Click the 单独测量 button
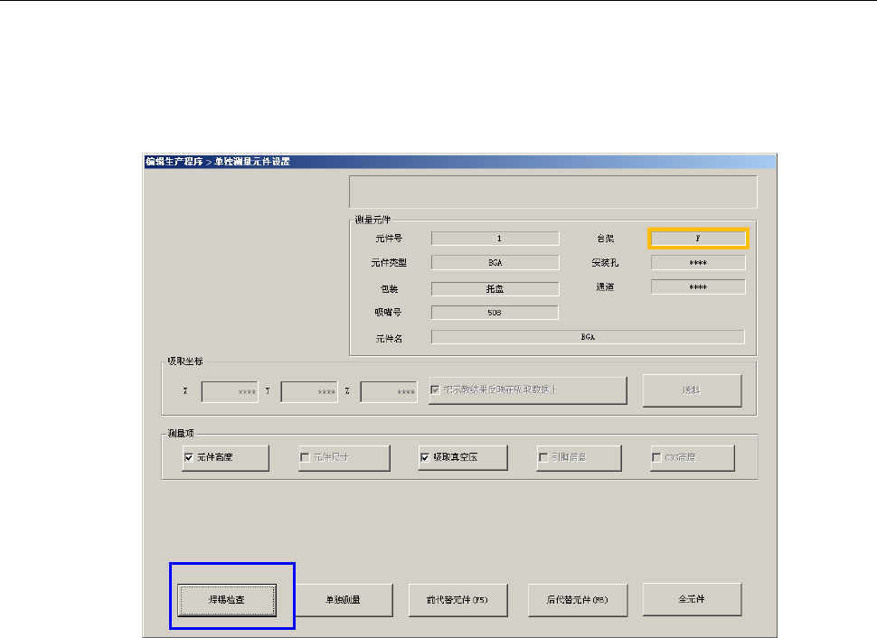This screenshot has height=638, width=877. pos(344,600)
